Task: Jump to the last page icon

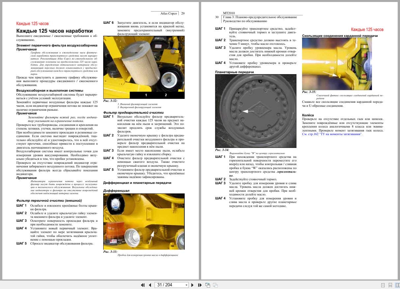Action: point(199,285)
